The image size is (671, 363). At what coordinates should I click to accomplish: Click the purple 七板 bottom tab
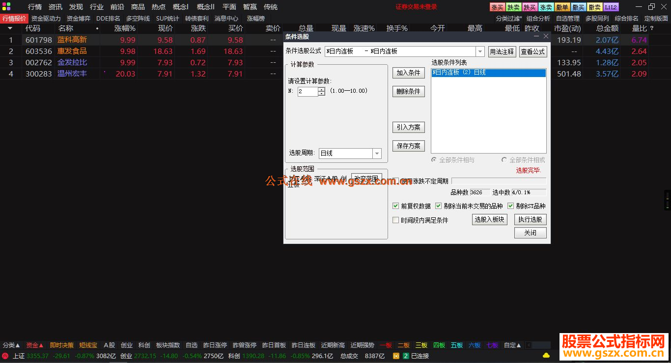point(492,345)
